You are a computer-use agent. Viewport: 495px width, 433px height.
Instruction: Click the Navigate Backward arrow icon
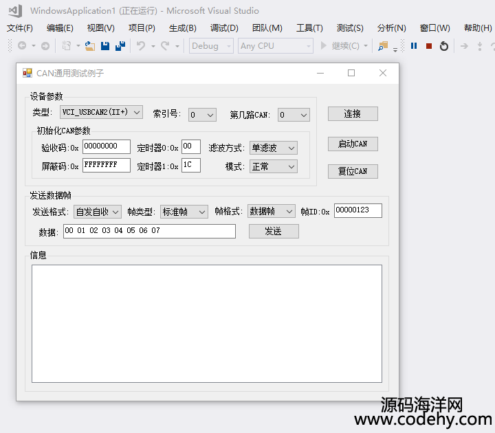point(22,46)
